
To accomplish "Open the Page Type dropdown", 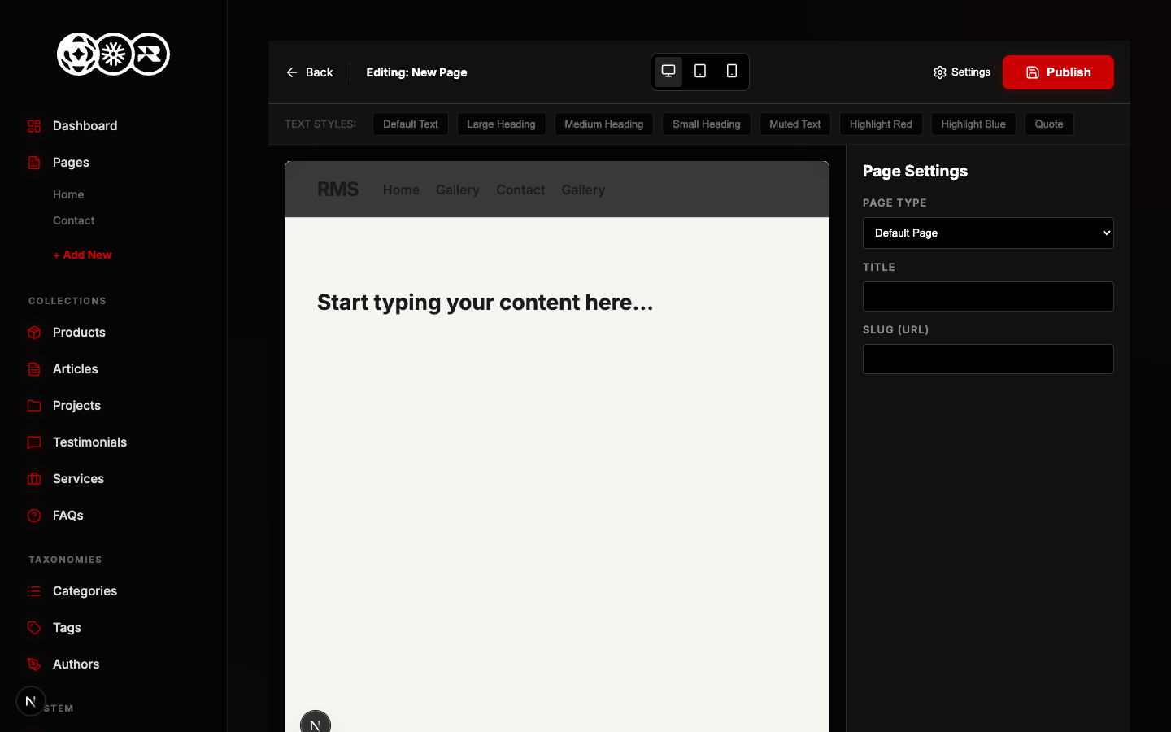I will click(988, 233).
